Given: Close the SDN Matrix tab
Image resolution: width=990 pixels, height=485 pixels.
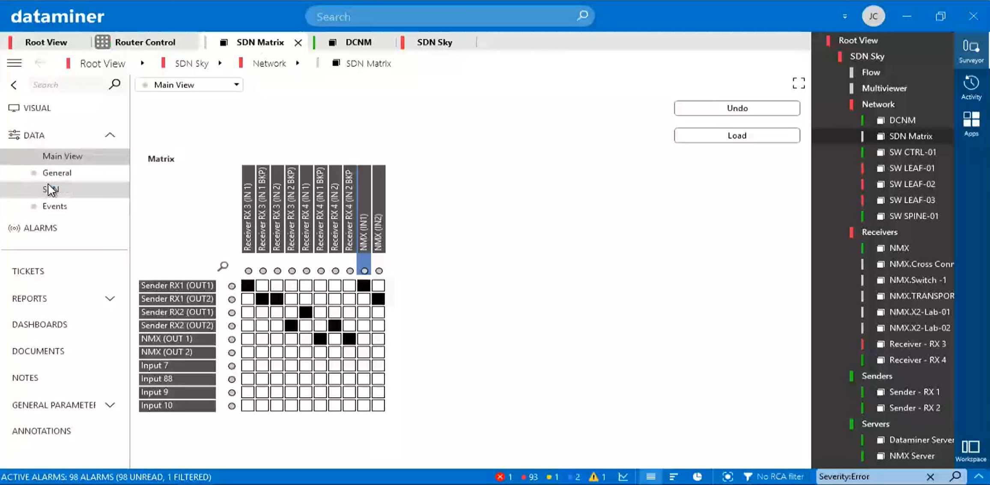Looking at the screenshot, I should tap(298, 42).
